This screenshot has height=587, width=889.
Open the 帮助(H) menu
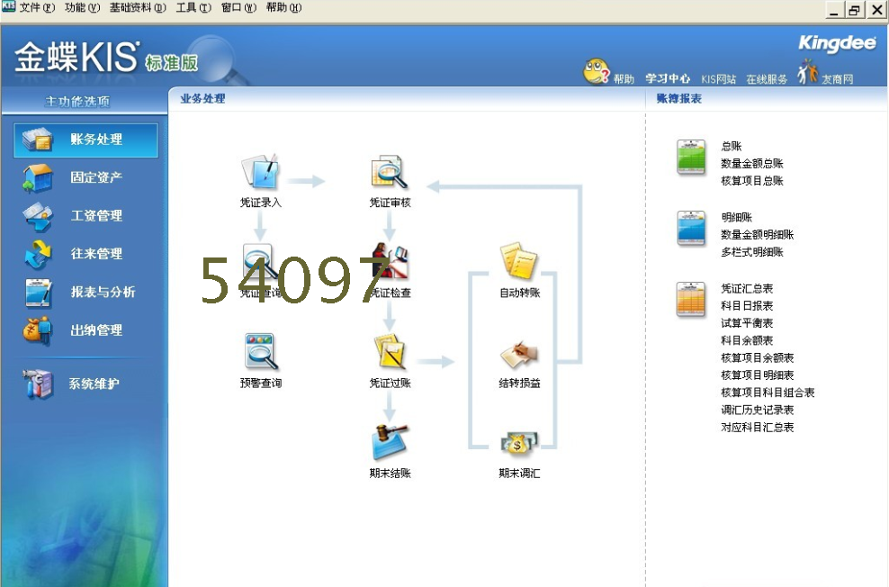(284, 7)
